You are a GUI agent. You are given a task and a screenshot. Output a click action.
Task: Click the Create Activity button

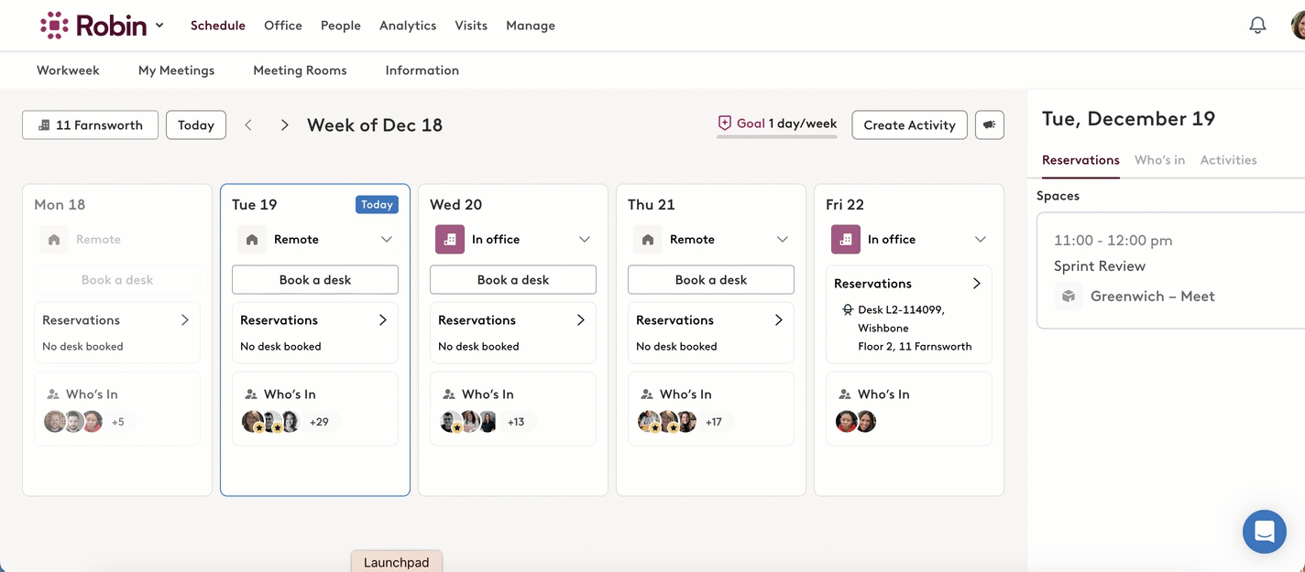point(909,125)
